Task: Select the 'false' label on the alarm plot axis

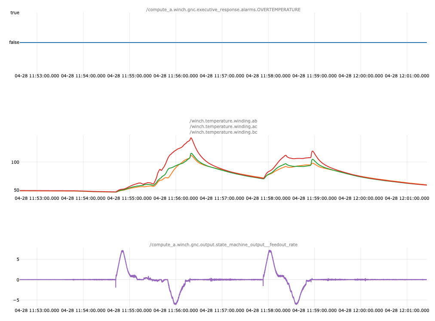Action: coord(14,42)
